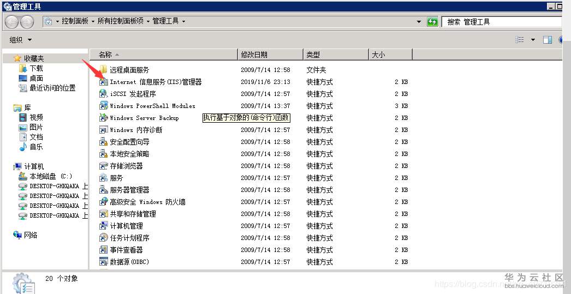Change view with the view icon
Image resolution: width=571 pixels, height=294 pixels.
pos(520,40)
